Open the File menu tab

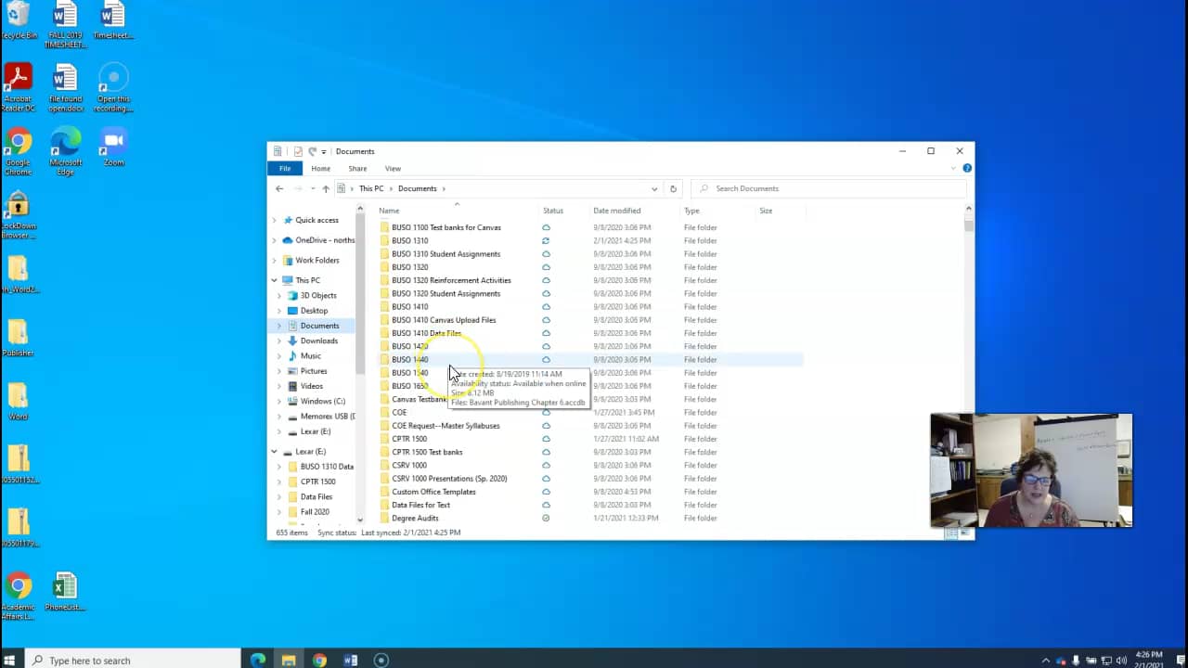click(x=285, y=168)
